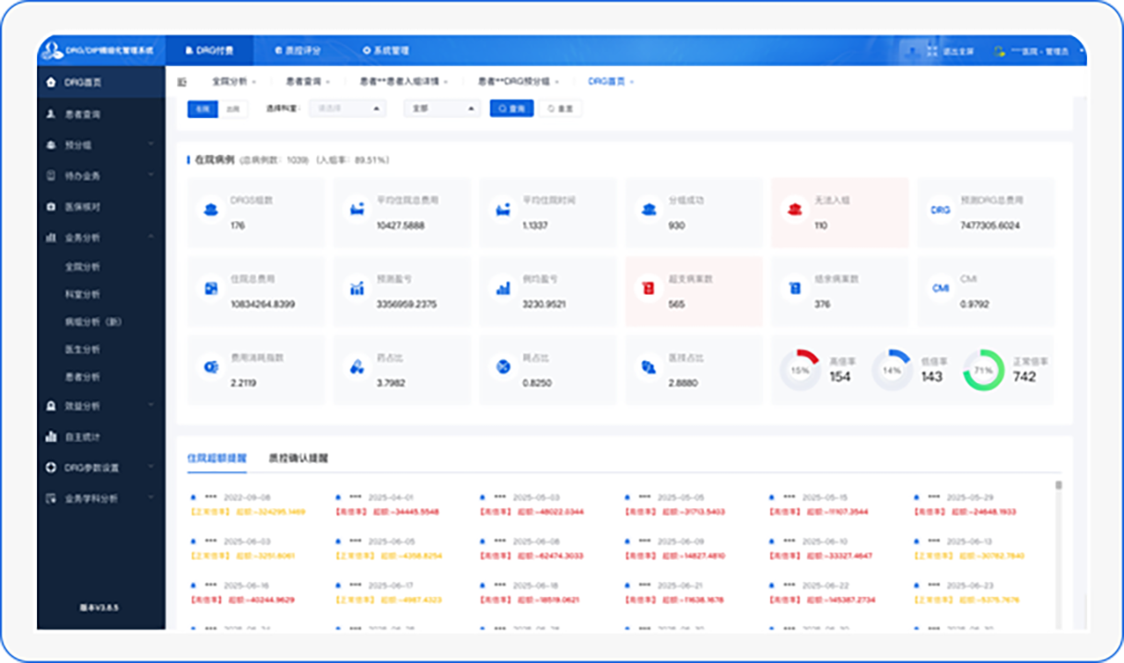
Task: Click the CMI card icon
Action: coord(940,288)
